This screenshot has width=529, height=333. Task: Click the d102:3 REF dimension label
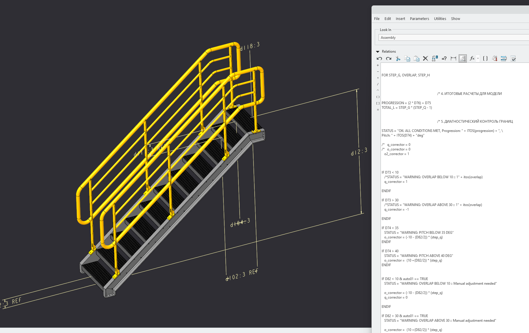tap(242, 275)
